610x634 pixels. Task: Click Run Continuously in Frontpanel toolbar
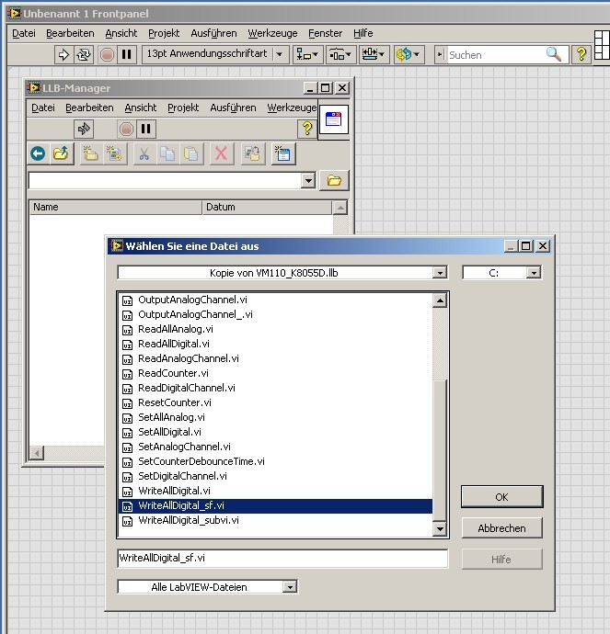pyautogui.click(x=84, y=54)
